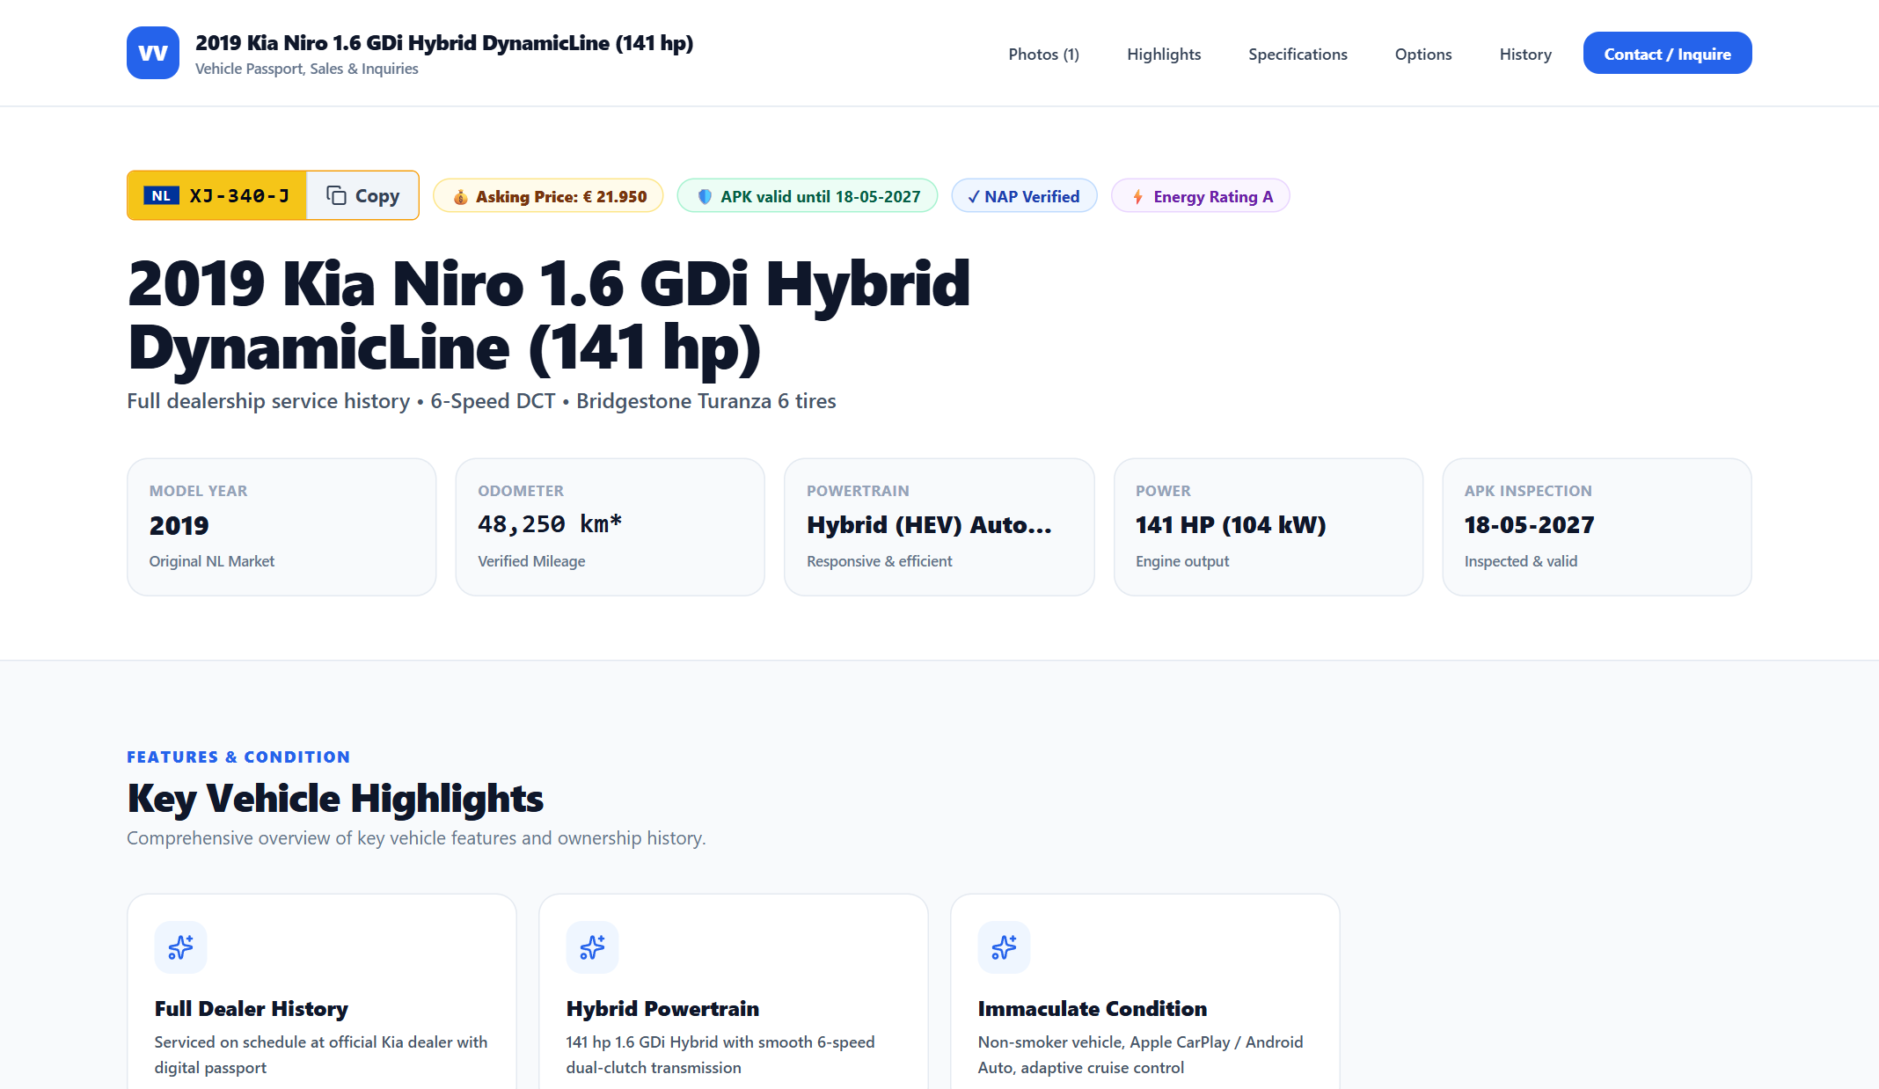Click the Features & Condition section label
This screenshot has height=1089, width=1879.
coord(238,756)
